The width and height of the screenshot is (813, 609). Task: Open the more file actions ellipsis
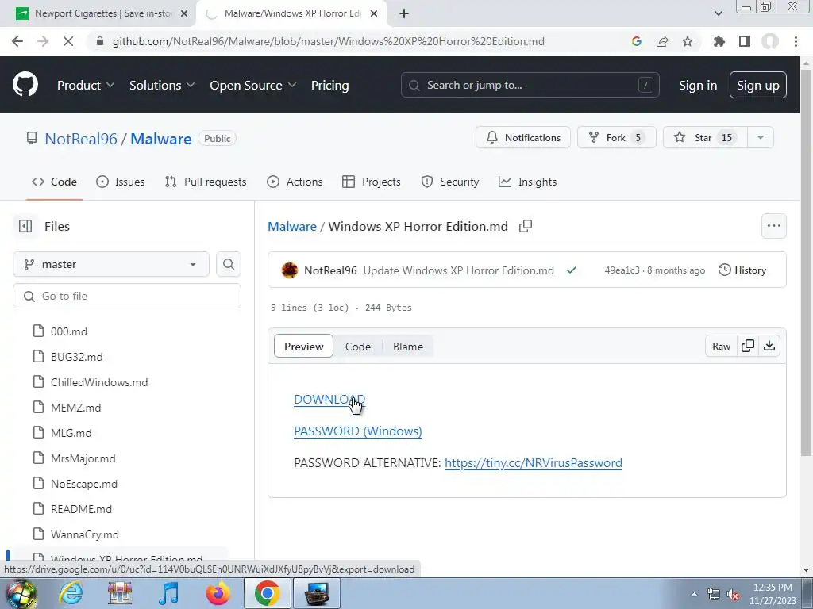774,226
